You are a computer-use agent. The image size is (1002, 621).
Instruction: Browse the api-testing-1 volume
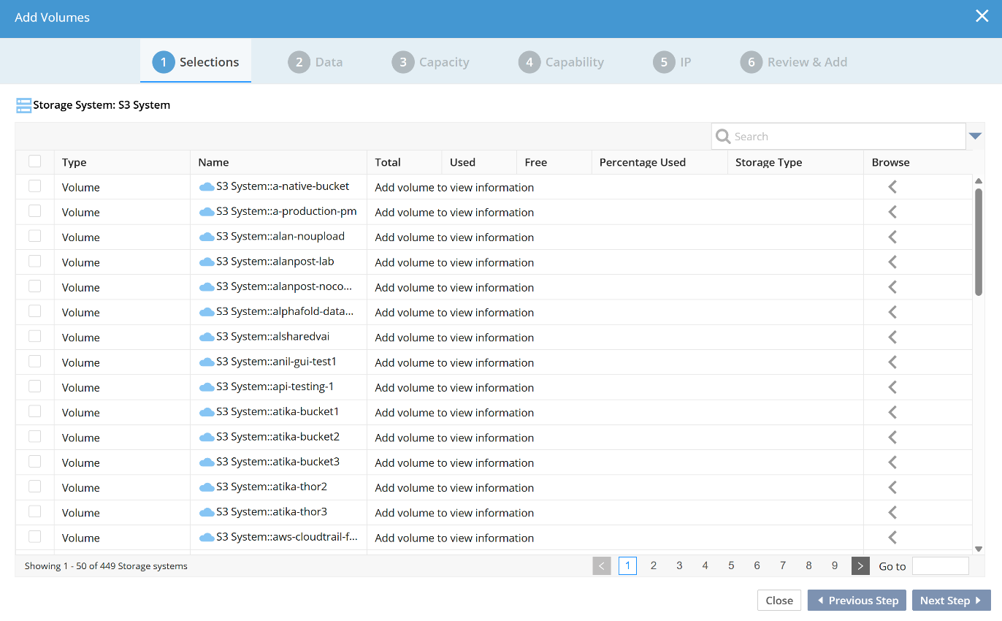pos(892,387)
